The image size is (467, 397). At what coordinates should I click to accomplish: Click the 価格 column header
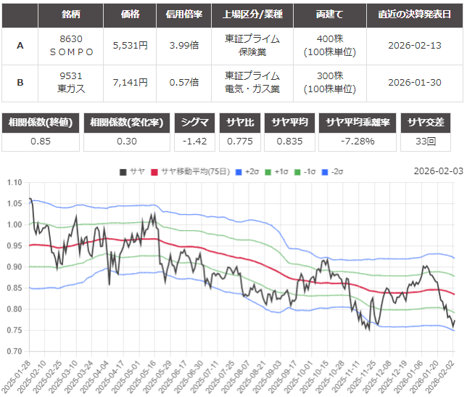[129, 14]
